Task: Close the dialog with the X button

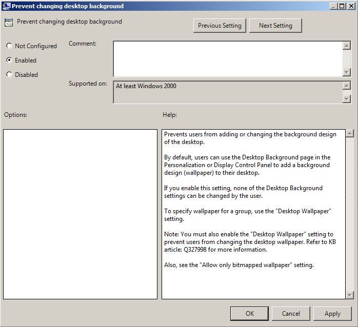Action: point(351,6)
